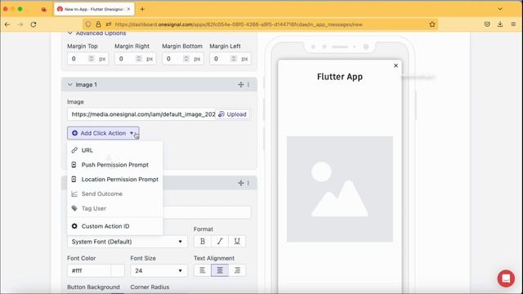This screenshot has height=294, width=523.
Task: Adjust Margin Right stepper arrows
Action: 139,59
